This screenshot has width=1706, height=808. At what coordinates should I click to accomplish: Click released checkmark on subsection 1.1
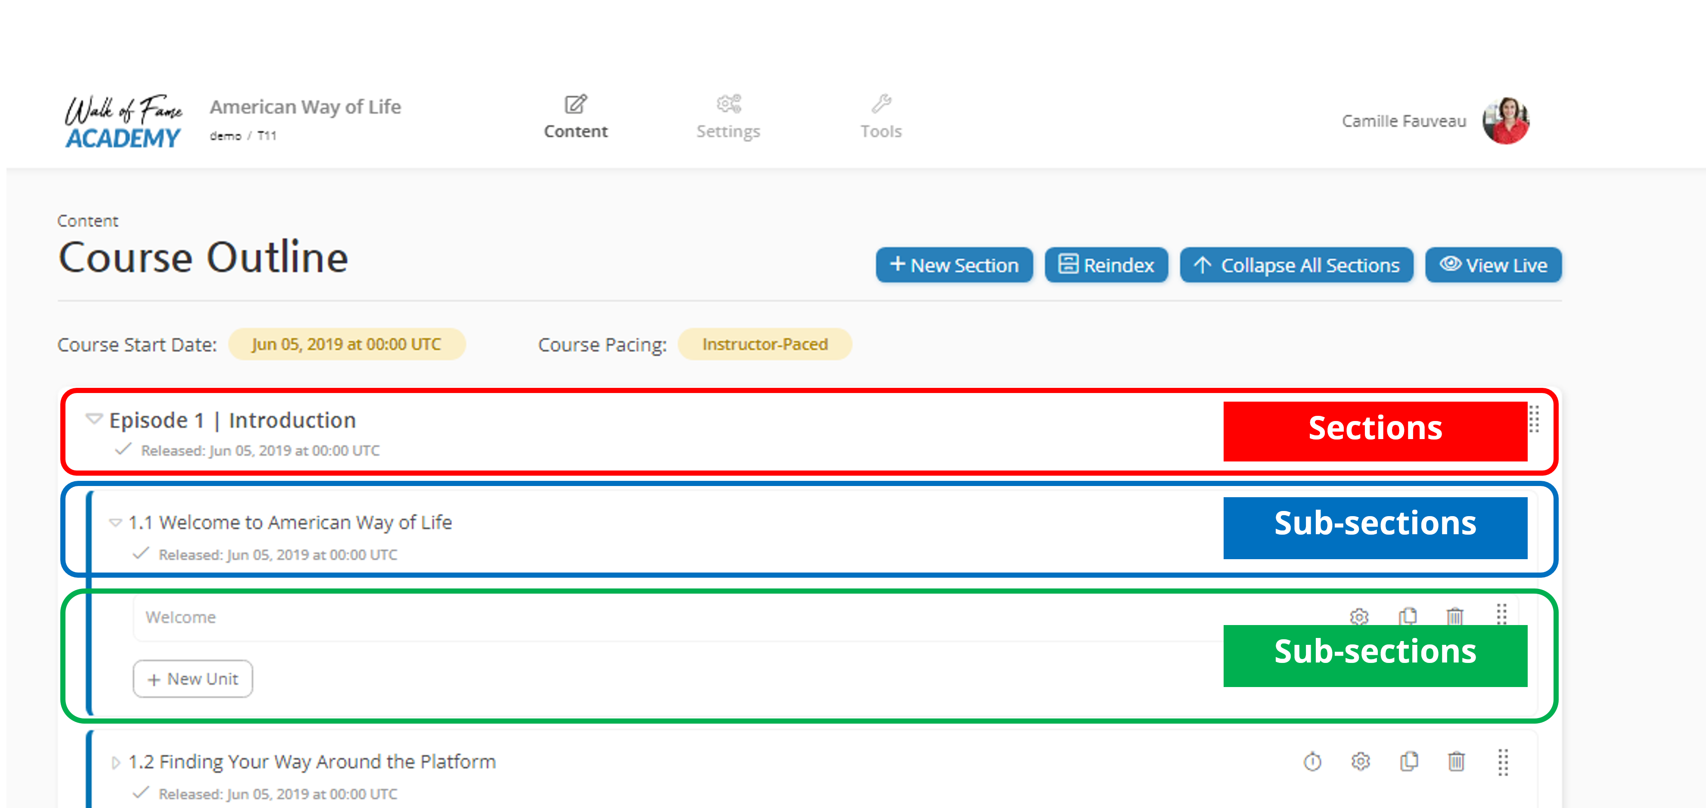(x=140, y=554)
